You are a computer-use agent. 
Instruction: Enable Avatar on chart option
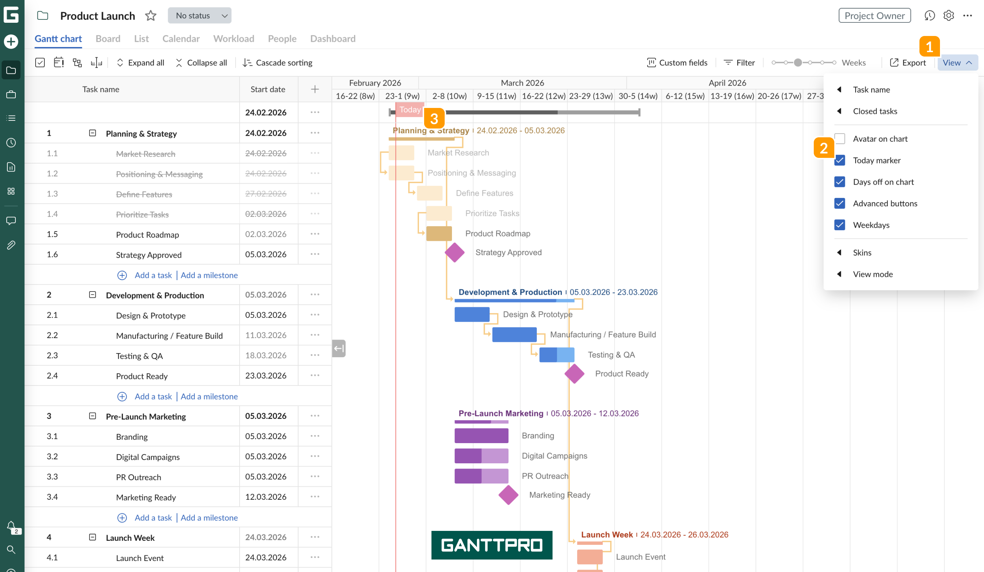(x=839, y=138)
